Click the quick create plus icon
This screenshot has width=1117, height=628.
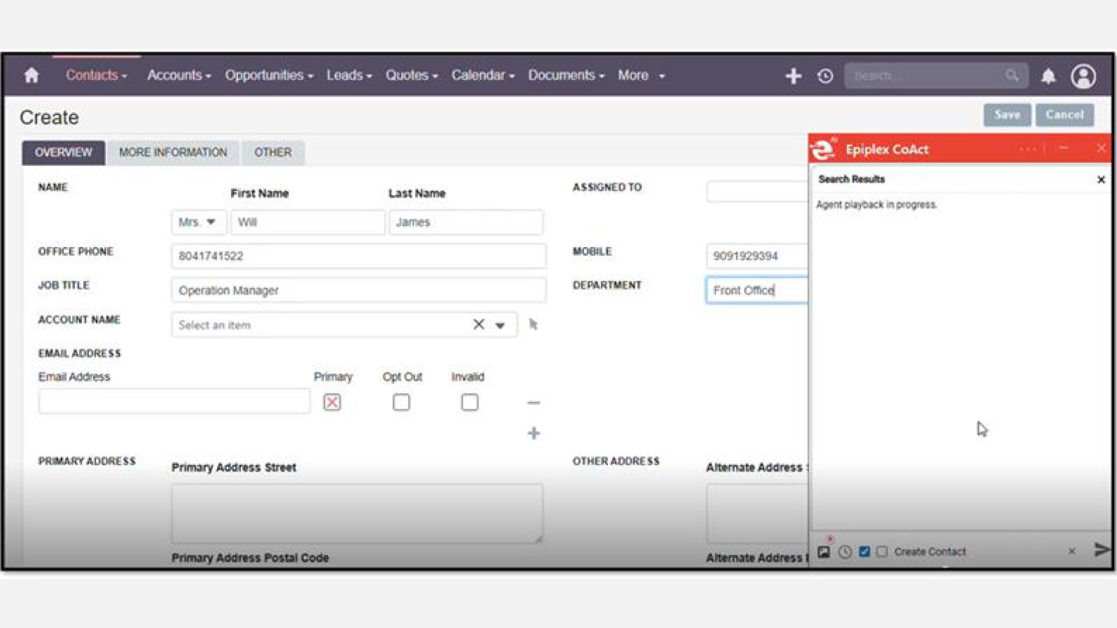[x=793, y=76]
